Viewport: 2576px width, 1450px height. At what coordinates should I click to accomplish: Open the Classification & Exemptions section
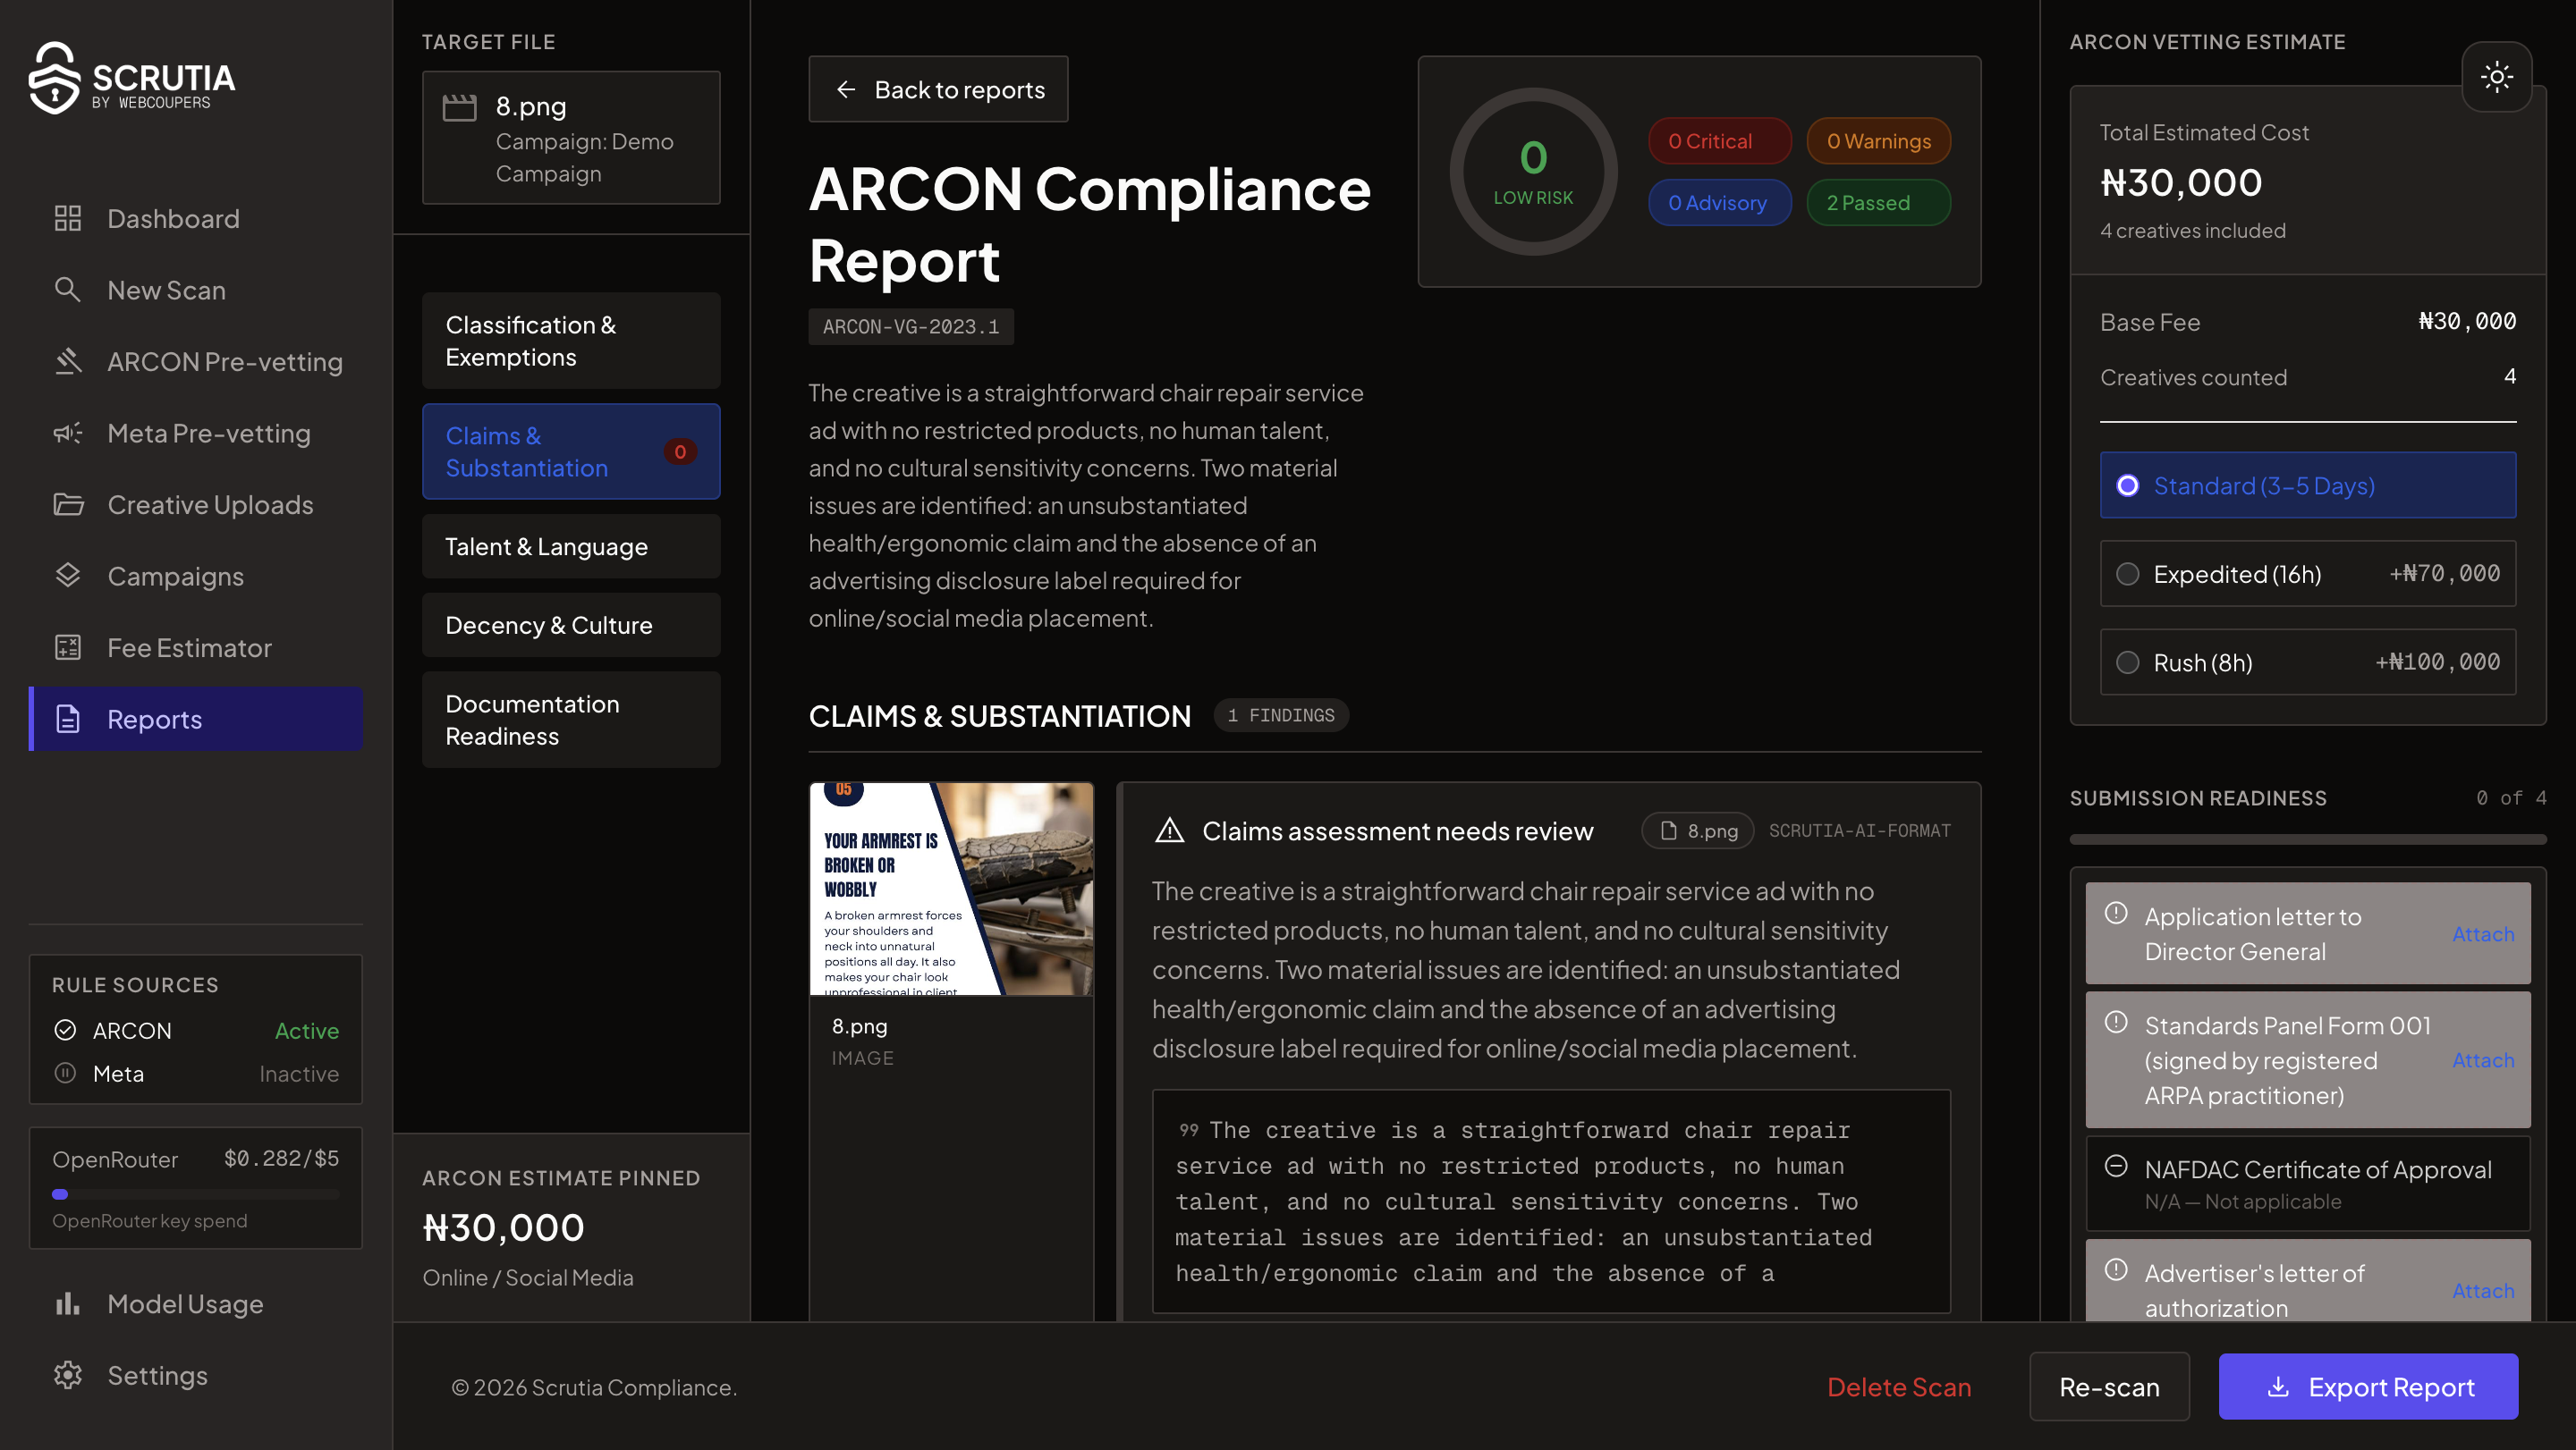point(571,341)
